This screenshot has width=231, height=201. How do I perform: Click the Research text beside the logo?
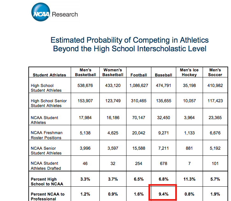point(65,14)
